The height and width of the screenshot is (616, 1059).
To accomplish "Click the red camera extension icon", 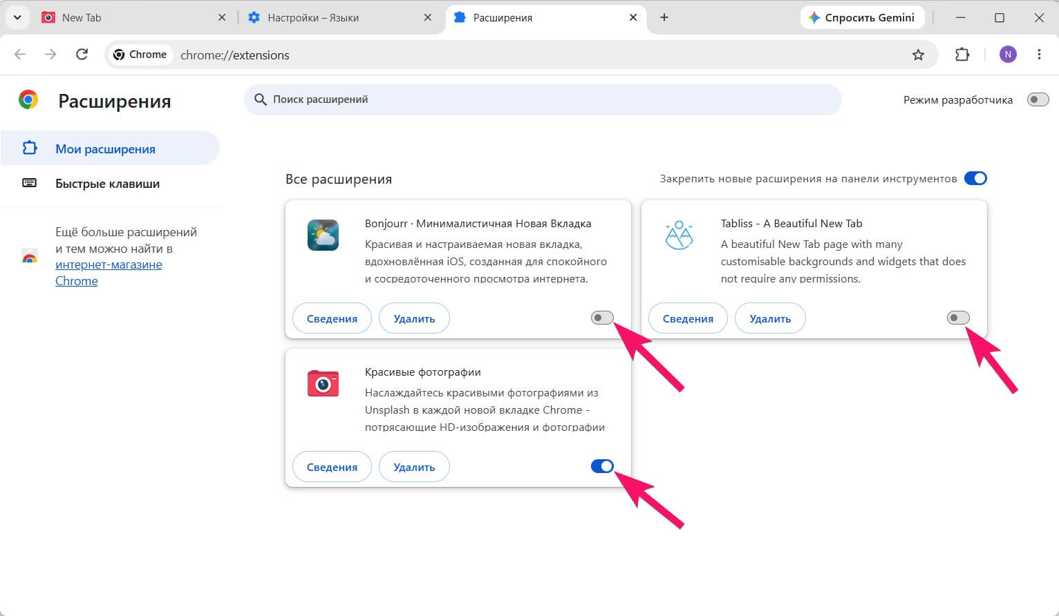I will point(323,383).
